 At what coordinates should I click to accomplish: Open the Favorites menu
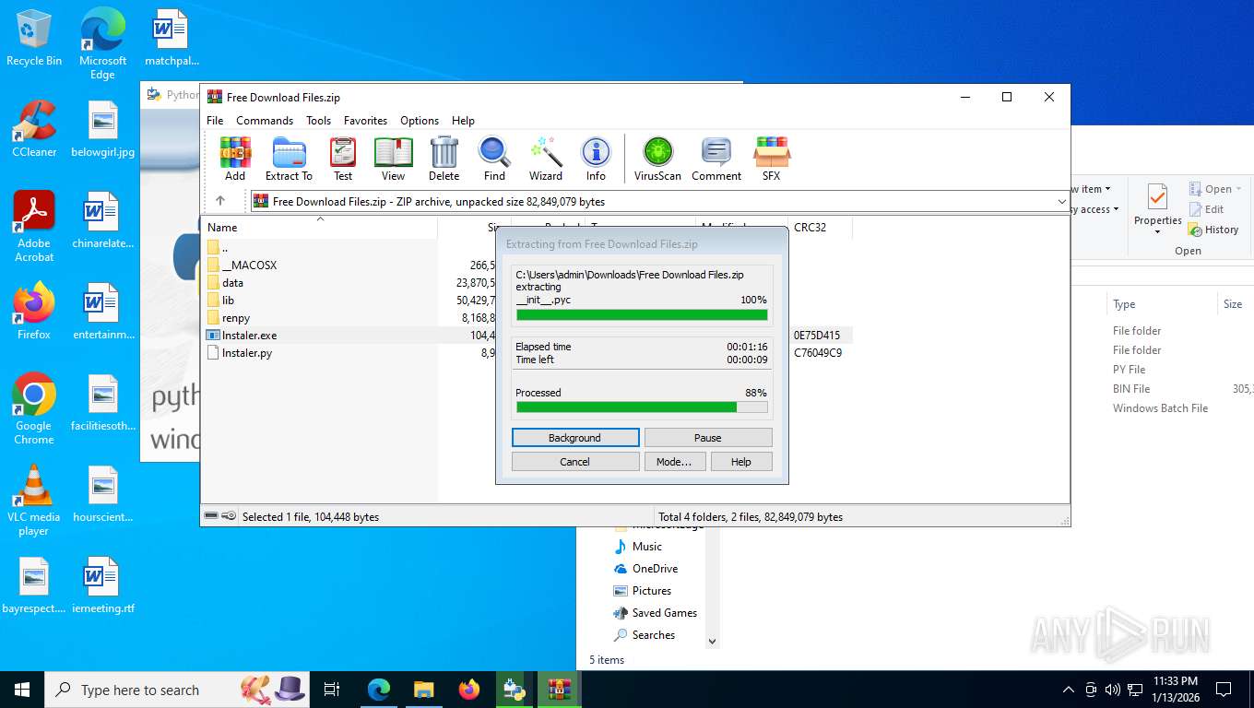[365, 121]
